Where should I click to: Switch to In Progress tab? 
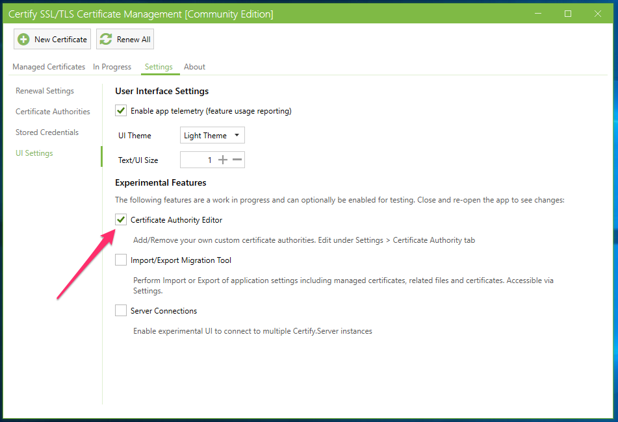click(112, 67)
